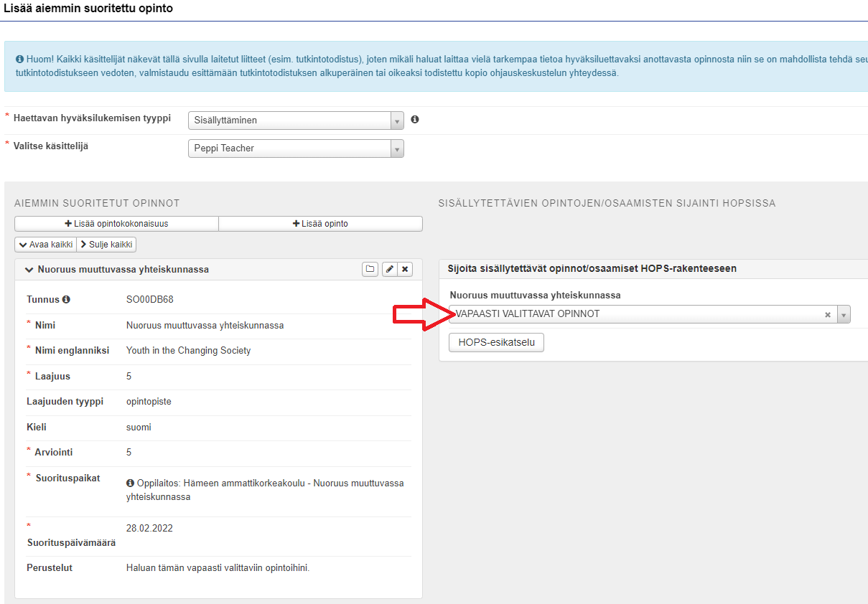The width and height of the screenshot is (868, 604).
Task: Click the info icon in the blue Huom notice
Action: (19, 58)
